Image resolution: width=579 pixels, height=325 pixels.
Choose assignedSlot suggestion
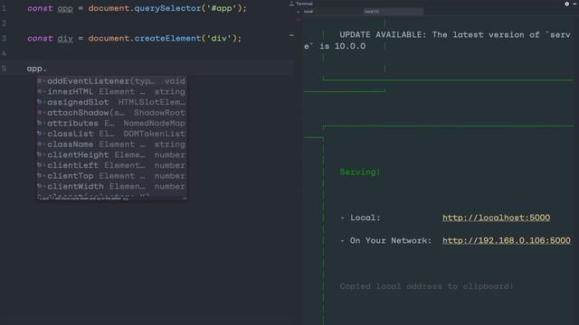click(x=112, y=102)
